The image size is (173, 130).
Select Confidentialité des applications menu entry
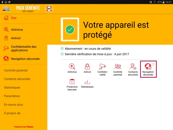[24, 49]
